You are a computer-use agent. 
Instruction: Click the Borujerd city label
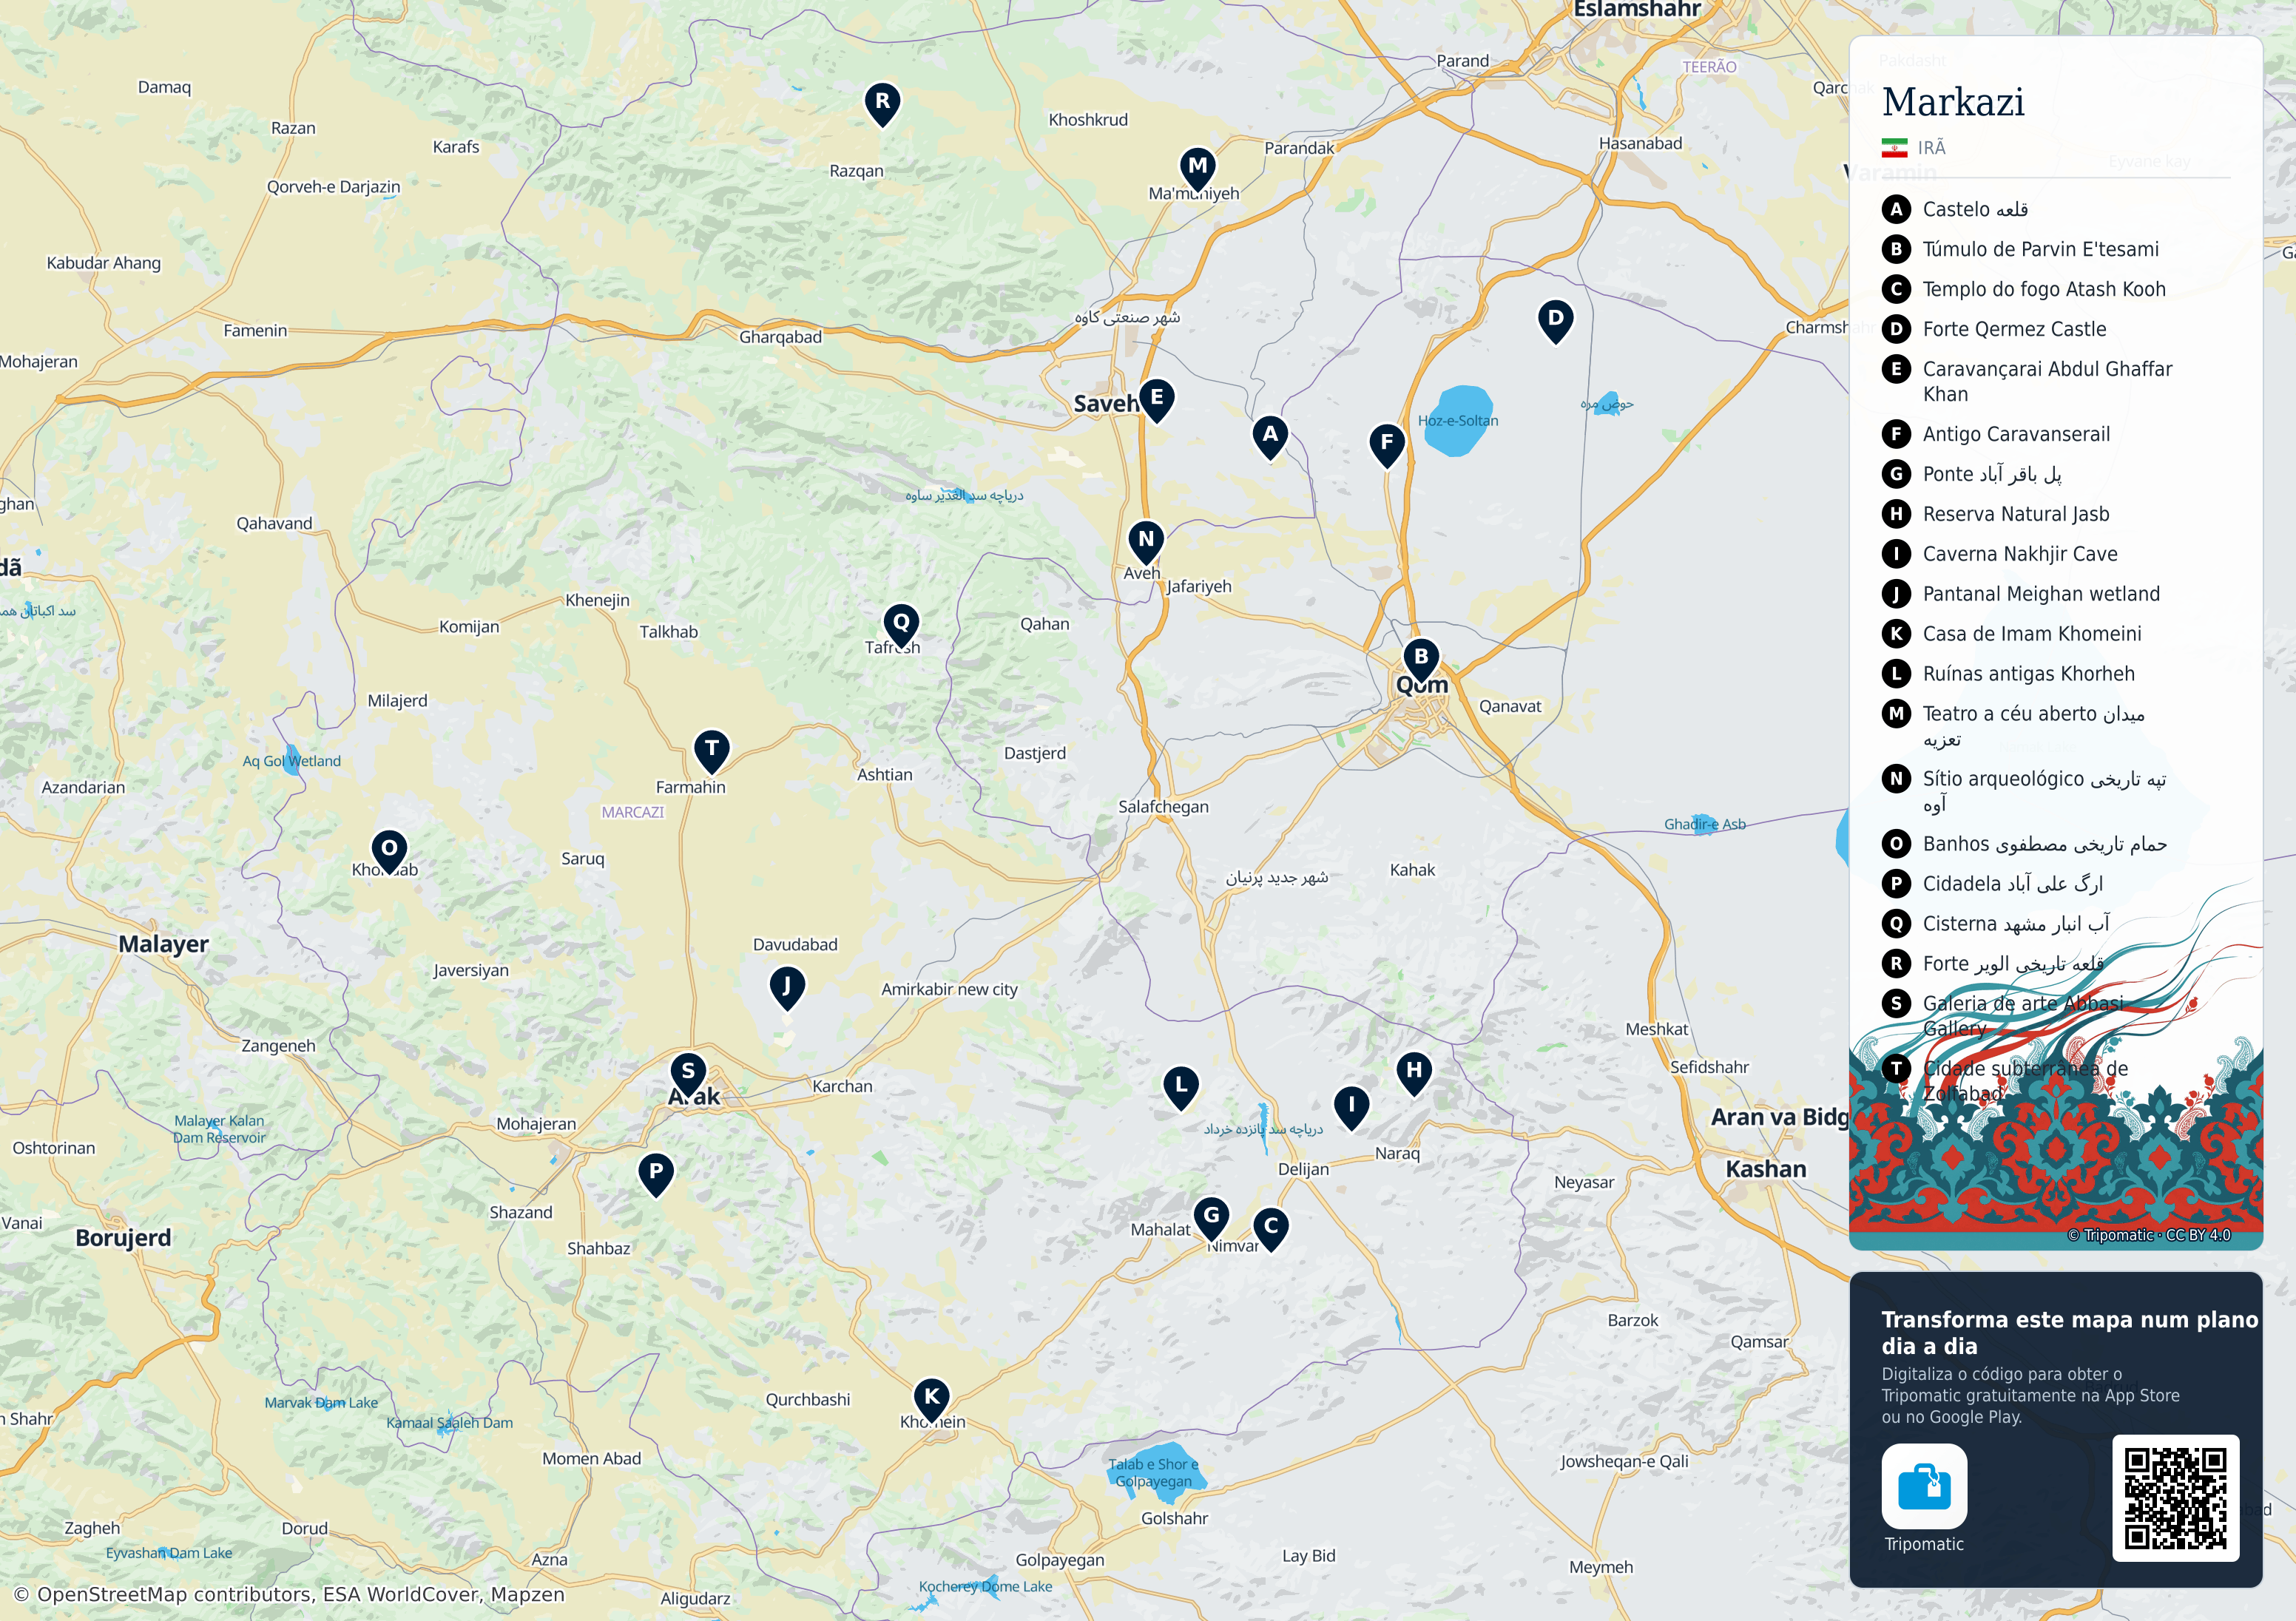click(x=124, y=1238)
